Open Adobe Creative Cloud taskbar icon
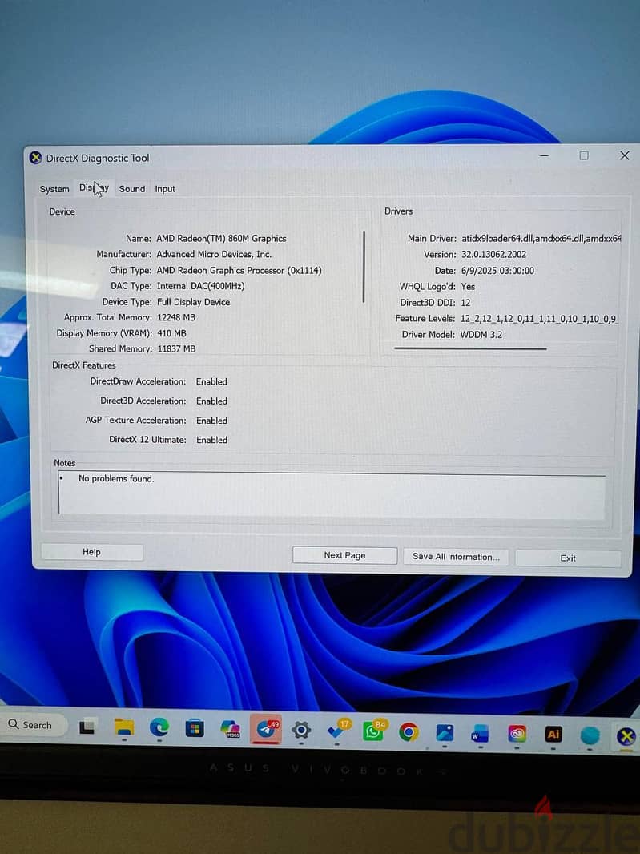This screenshot has width=640, height=854. pos(517,734)
